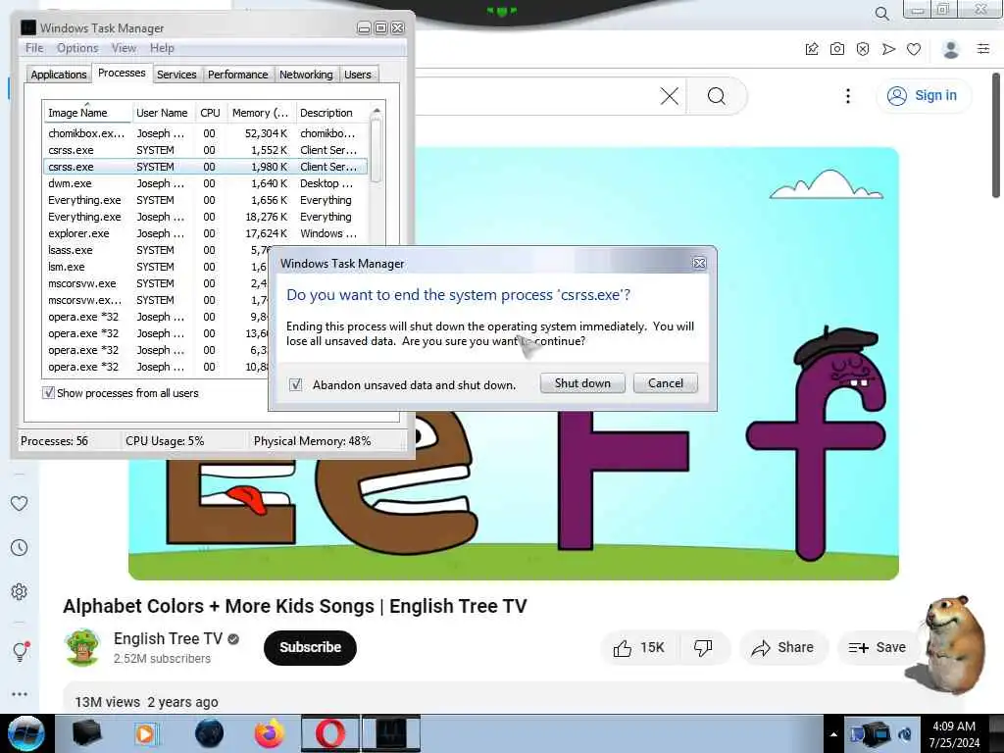Switch to the Users tab

click(x=357, y=75)
